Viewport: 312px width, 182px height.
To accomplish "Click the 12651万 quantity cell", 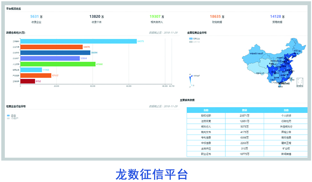I will (245, 121).
